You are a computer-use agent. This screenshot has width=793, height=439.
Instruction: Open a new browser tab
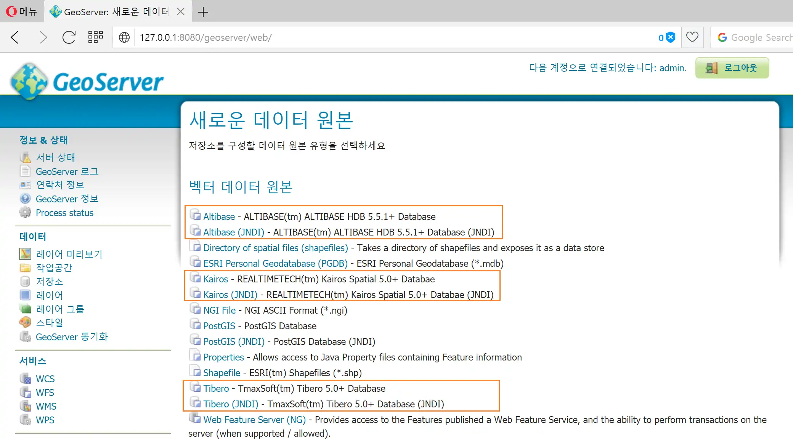pyautogui.click(x=203, y=12)
